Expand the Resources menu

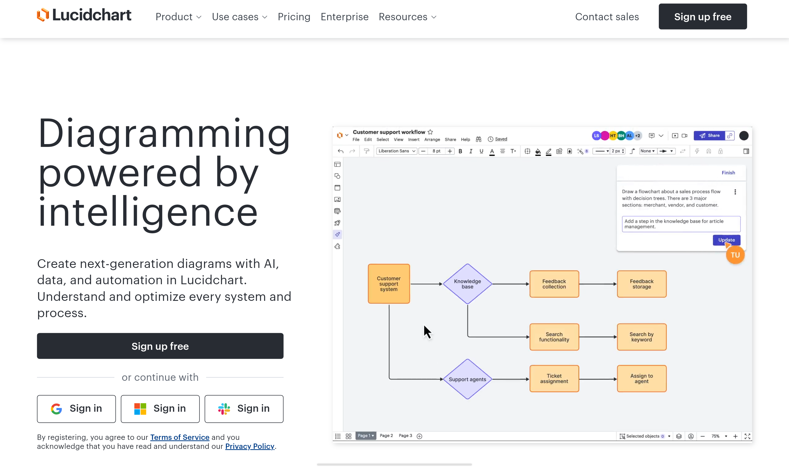pyautogui.click(x=407, y=17)
